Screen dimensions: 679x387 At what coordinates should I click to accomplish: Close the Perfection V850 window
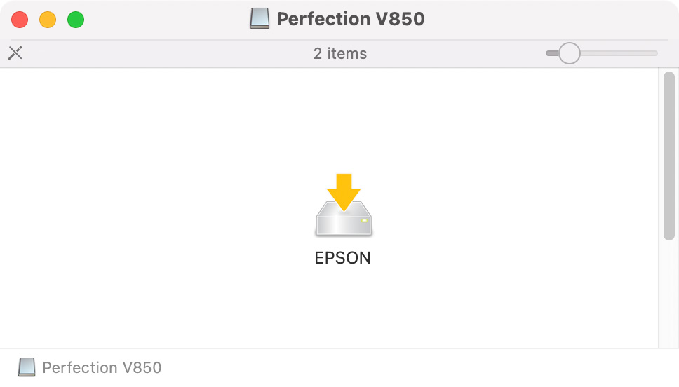click(20, 20)
